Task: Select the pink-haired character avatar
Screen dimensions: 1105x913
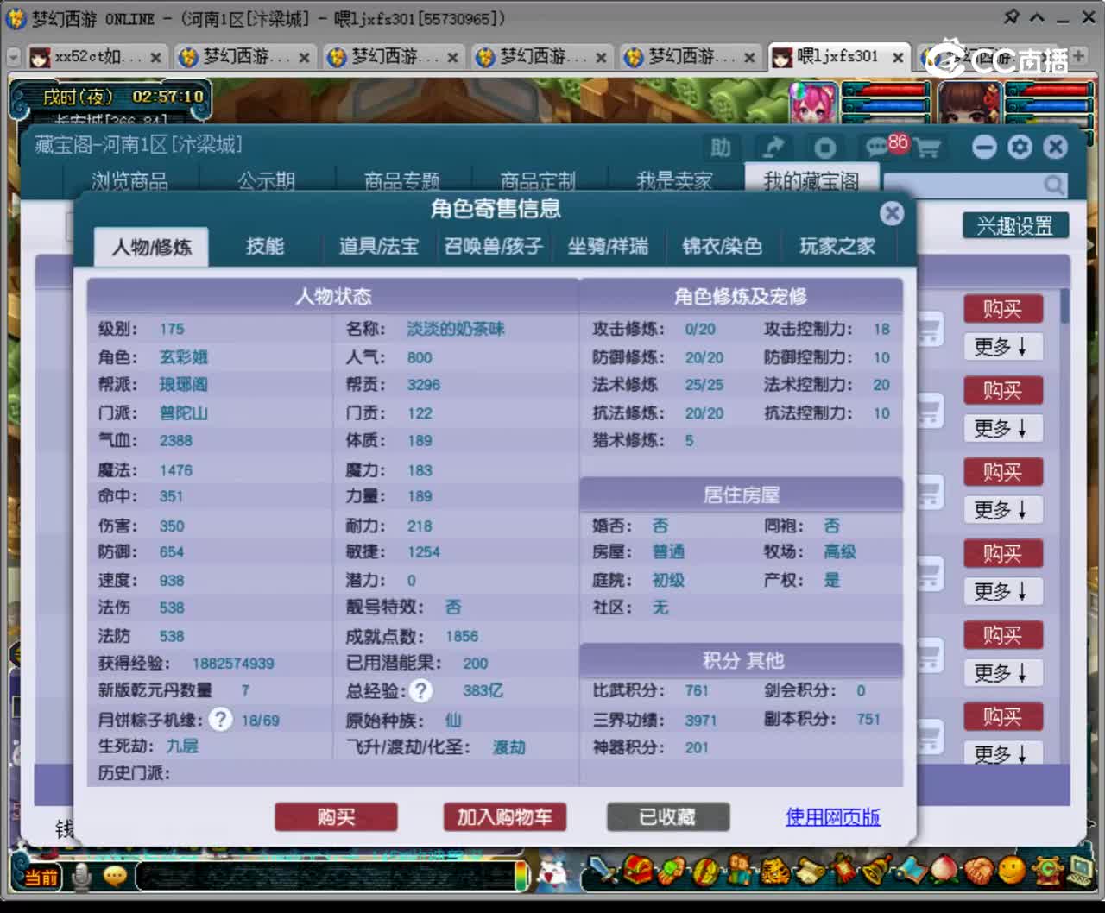Action: click(x=813, y=104)
